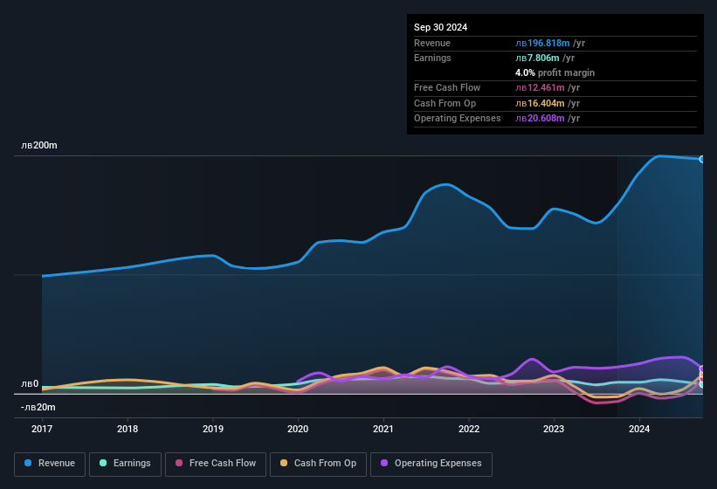Click the 2020 x-axis label

click(x=298, y=429)
